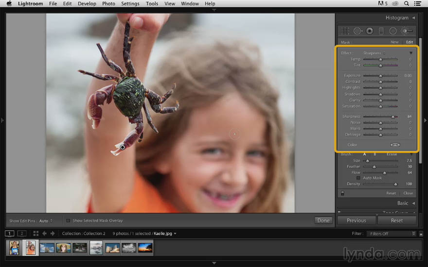Open the Tools menu
Viewport: 428px width, 267px height.
tap(152, 3)
